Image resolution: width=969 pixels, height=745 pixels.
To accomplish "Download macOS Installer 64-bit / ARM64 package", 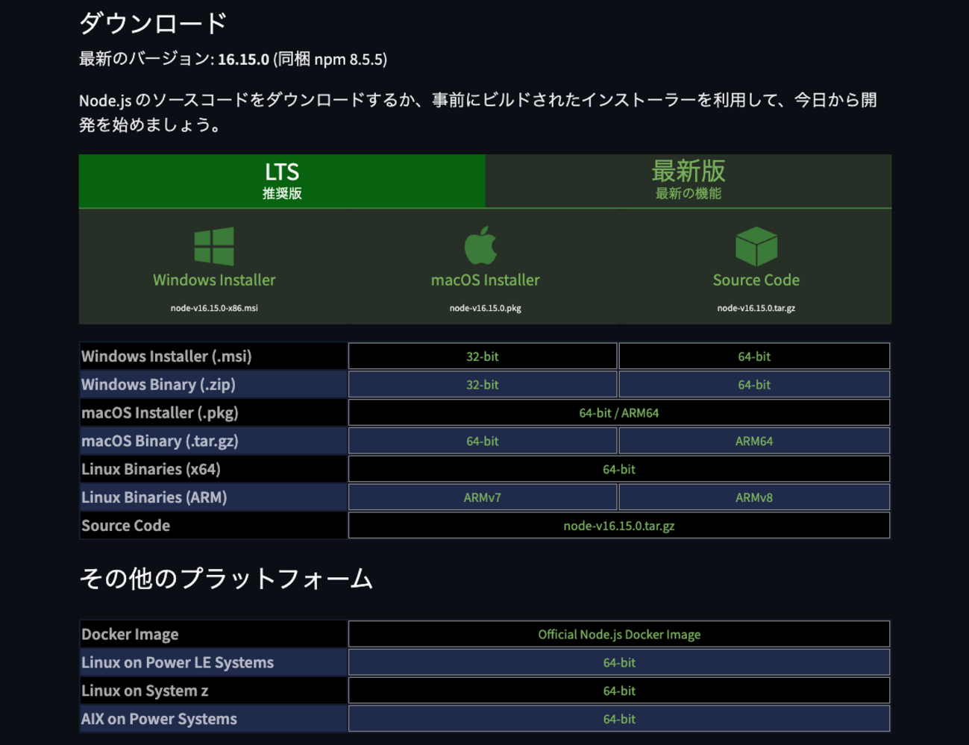I will pos(619,413).
